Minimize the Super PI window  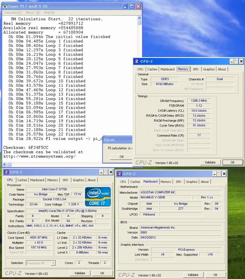click(125, 6)
